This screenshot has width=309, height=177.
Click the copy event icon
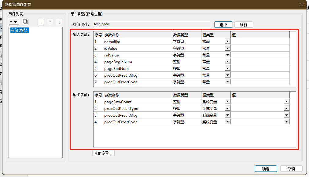click(x=25, y=22)
